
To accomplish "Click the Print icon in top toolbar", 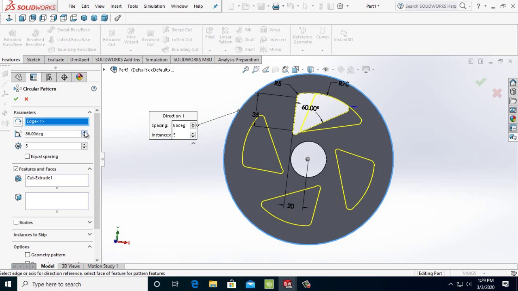I will click(x=276, y=6).
